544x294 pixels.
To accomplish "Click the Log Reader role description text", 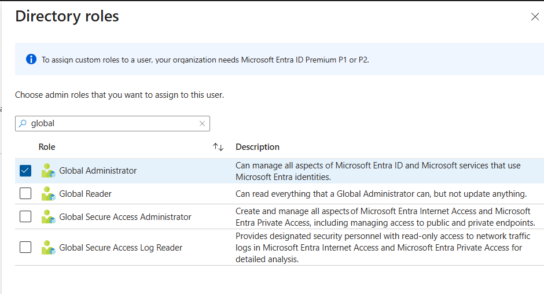I will pos(383,248).
